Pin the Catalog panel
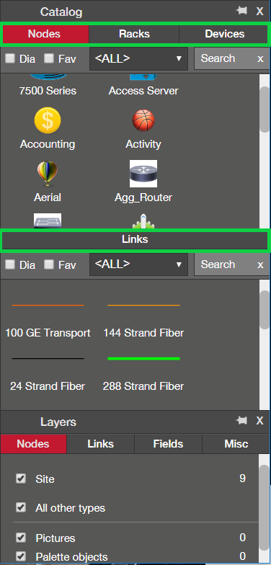The width and height of the screenshot is (271, 565). 241,11
